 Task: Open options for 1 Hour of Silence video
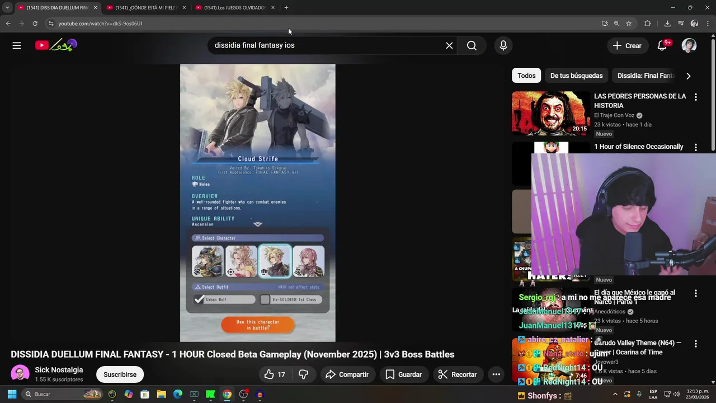695,147
